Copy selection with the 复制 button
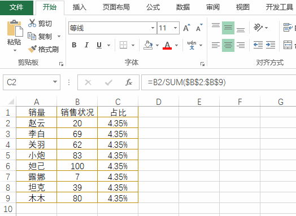This screenshot has height=216, width=296. (x=40, y=36)
